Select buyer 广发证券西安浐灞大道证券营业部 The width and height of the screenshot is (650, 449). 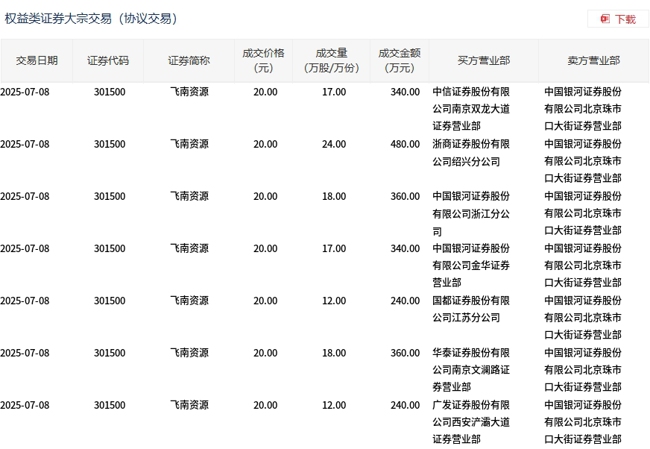coord(471,422)
